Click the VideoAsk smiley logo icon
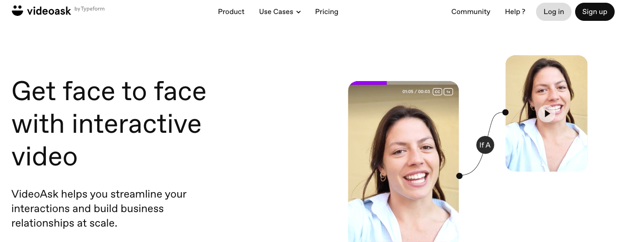 point(17,11)
